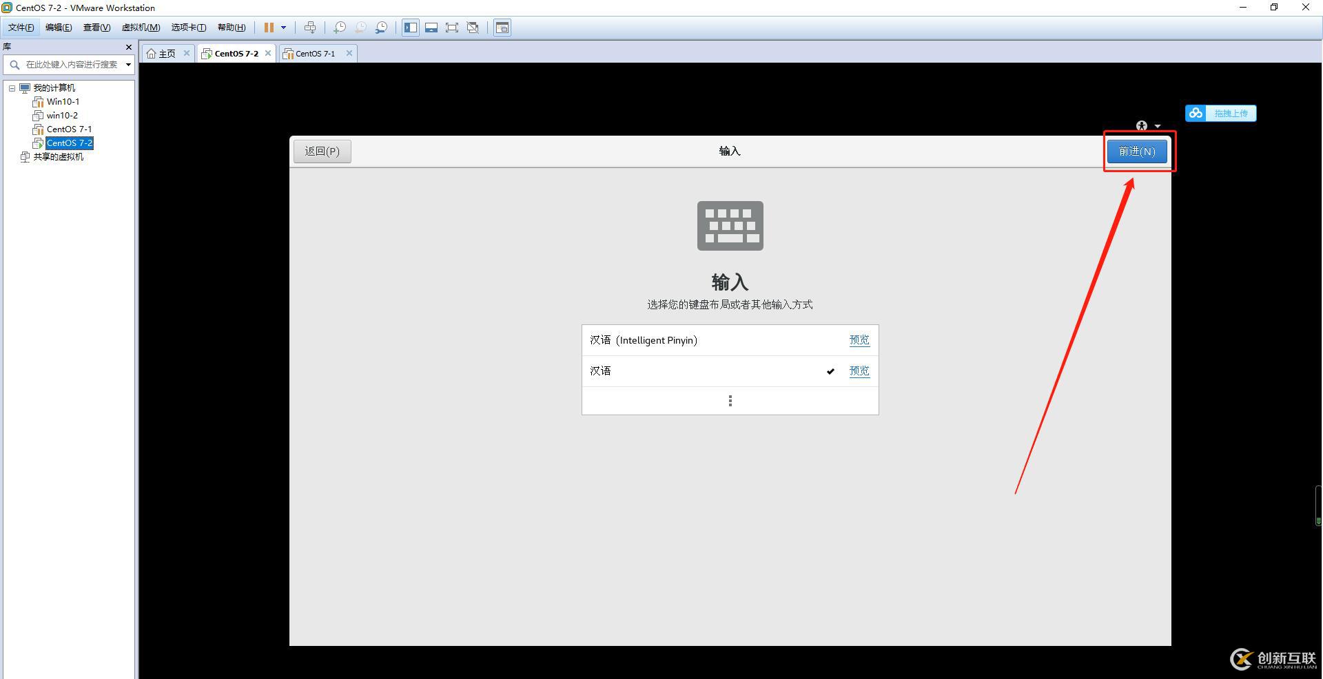1323x679 pixels.
Task: Open the 帮助(H) menu
Action: point(232,28)
